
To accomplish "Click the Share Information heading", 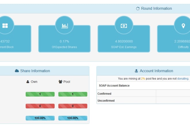I will 35,71.
